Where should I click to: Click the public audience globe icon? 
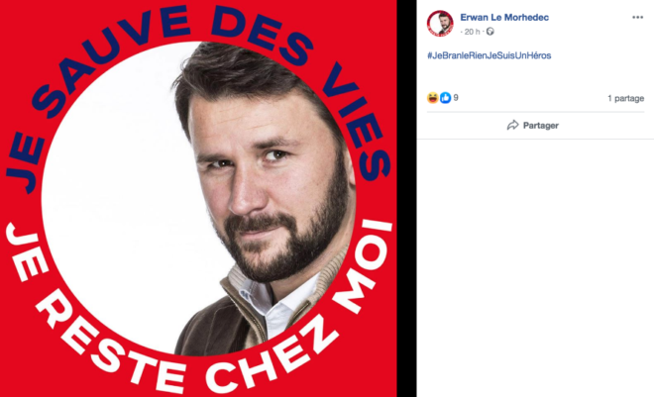point(490,32)
